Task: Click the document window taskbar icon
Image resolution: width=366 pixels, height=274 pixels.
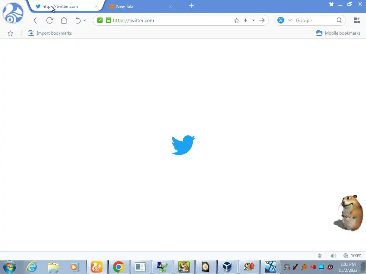Action: pos(140,267)
